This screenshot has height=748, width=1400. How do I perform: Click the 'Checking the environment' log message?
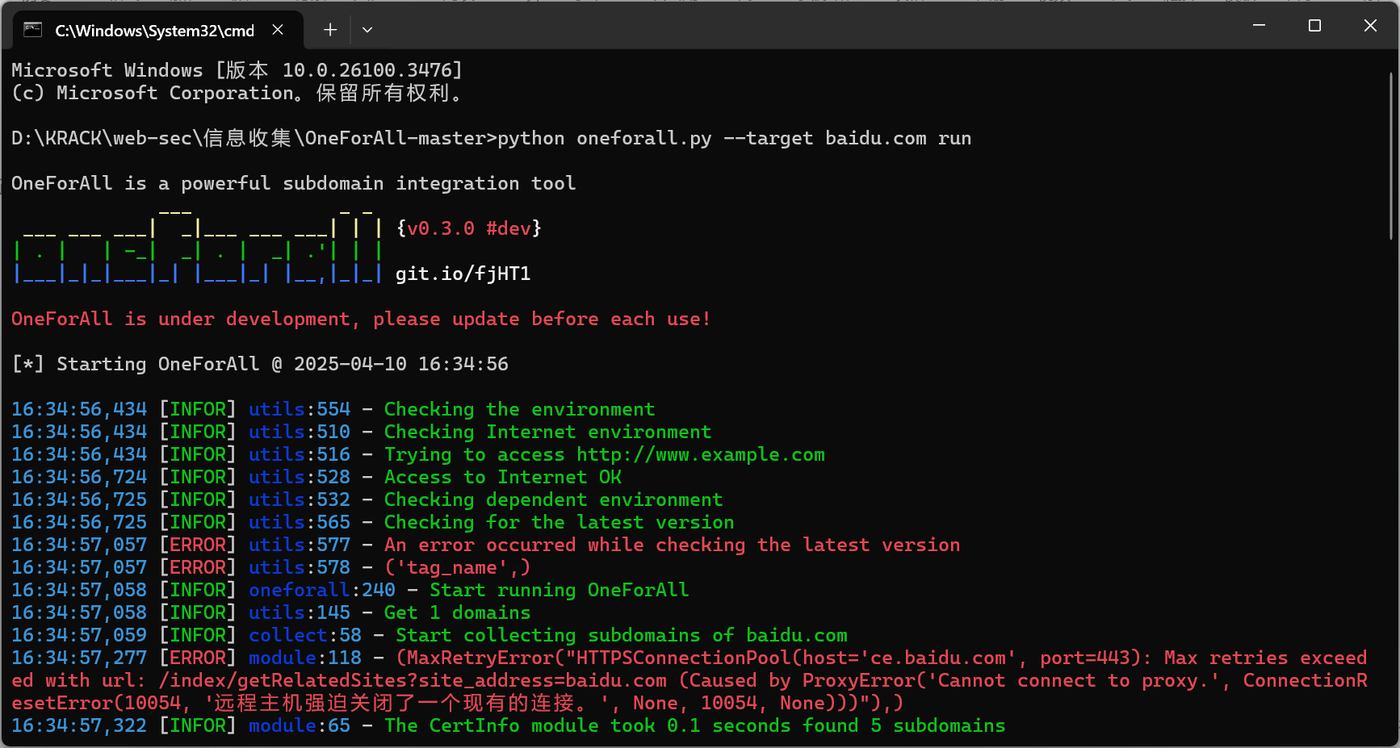(519, 409)
